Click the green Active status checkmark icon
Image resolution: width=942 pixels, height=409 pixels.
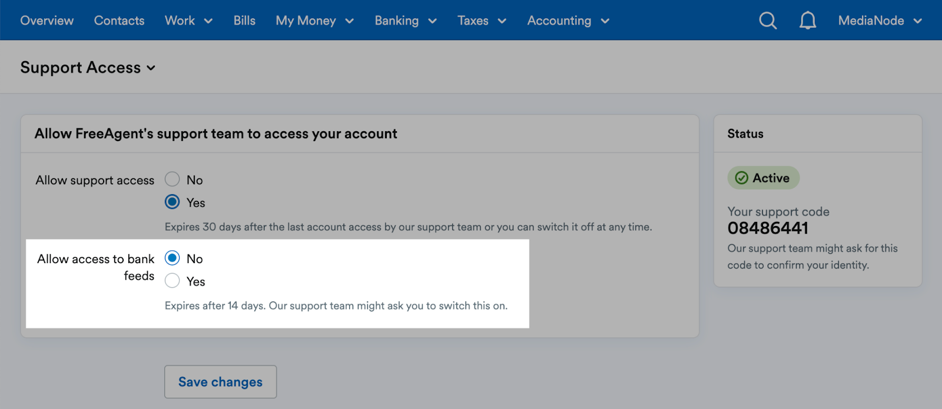tap(742, 178)
